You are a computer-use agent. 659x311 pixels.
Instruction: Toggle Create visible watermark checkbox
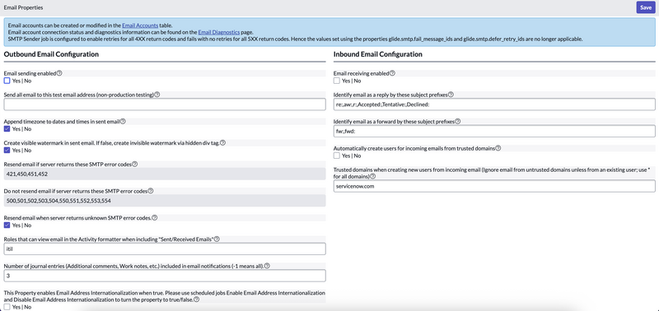[x=7, y=151]
